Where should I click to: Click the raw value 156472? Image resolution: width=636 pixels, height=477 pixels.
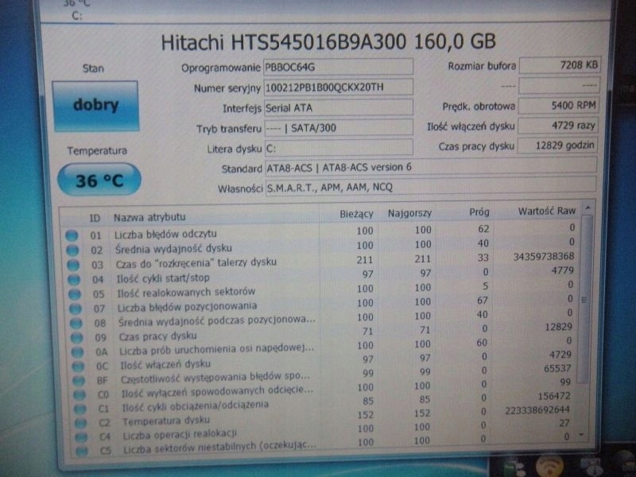pos(554,396)
